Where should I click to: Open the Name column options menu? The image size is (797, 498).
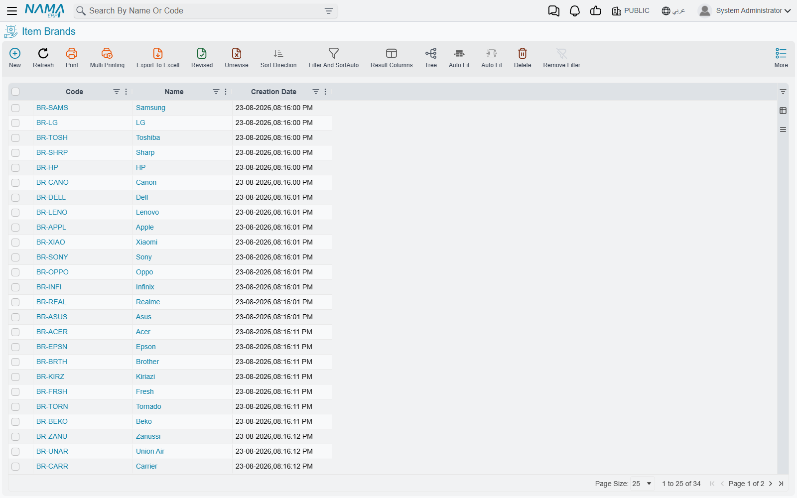(226, 92)
